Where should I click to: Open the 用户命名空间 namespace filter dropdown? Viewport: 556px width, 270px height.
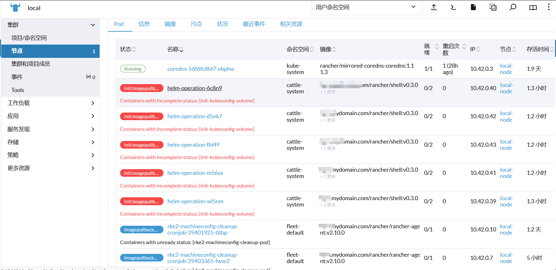pos(367,7)
